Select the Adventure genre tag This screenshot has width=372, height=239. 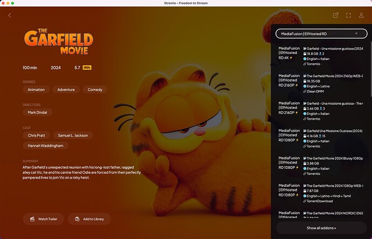point(66,90)
